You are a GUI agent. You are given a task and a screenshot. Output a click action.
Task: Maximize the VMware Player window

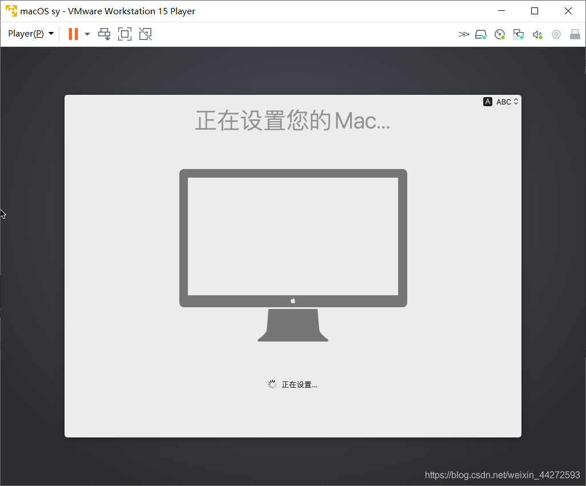535,11
